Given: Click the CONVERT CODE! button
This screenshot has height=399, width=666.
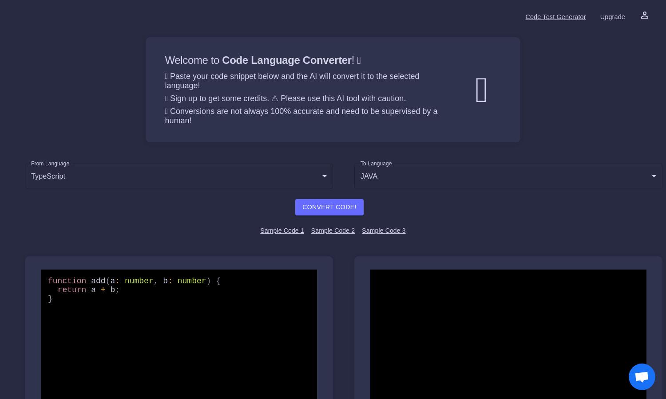Looking at the screenshot, I should (329, 207).
